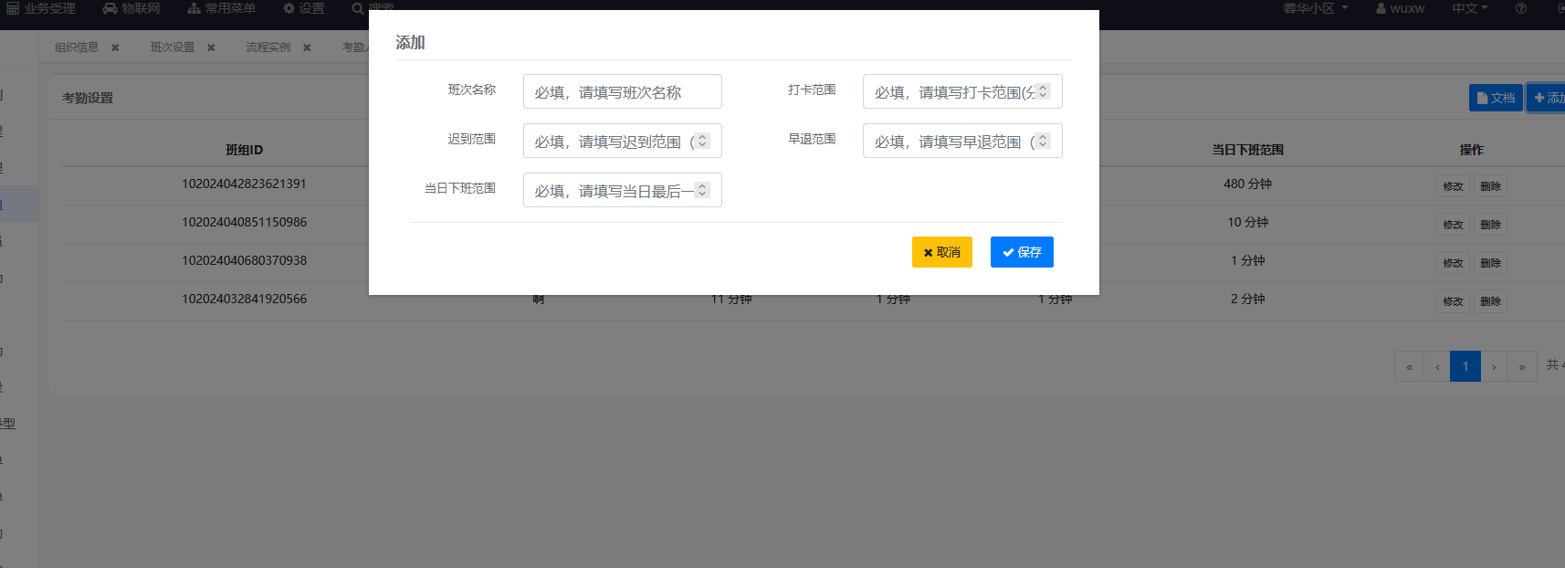Click the 迟到范围 number spinner arrows

(x=702, y=141)
